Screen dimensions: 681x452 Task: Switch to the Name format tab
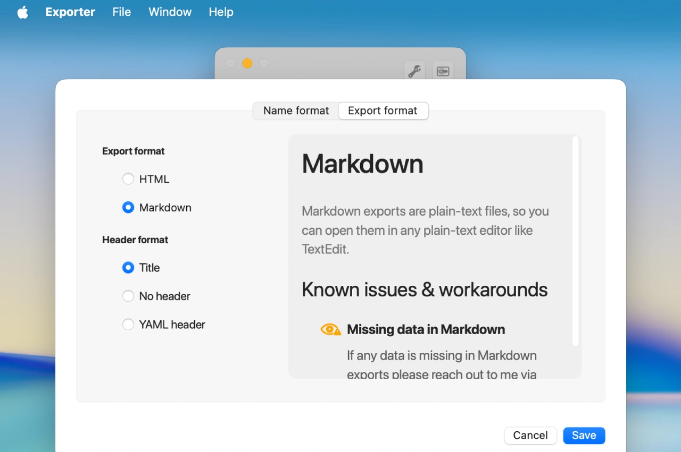[x=296, y=111]
